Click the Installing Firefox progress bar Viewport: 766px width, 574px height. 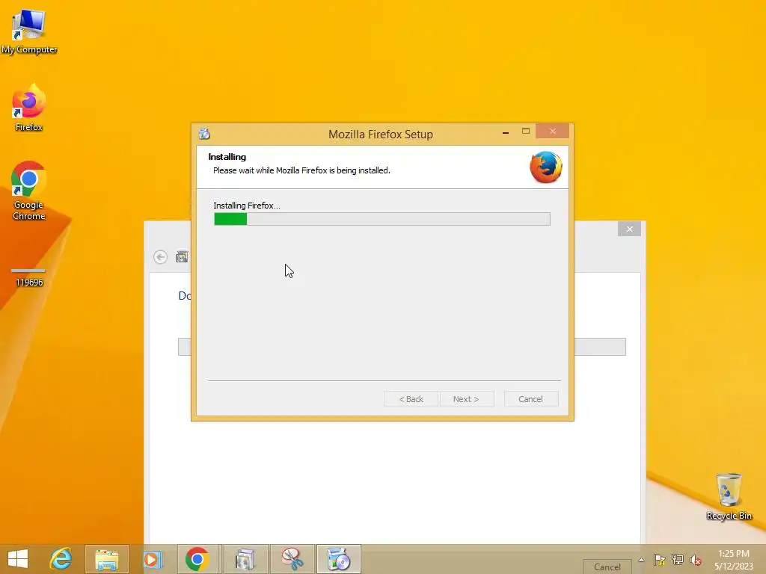[382, 219]
